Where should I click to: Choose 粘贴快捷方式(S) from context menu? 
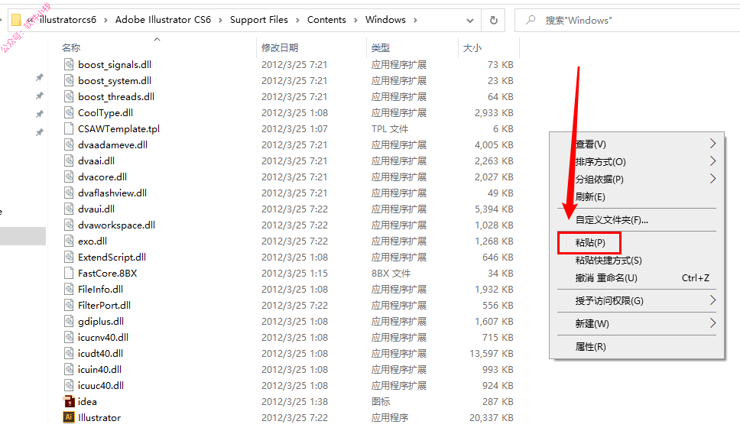click(637, 261)
